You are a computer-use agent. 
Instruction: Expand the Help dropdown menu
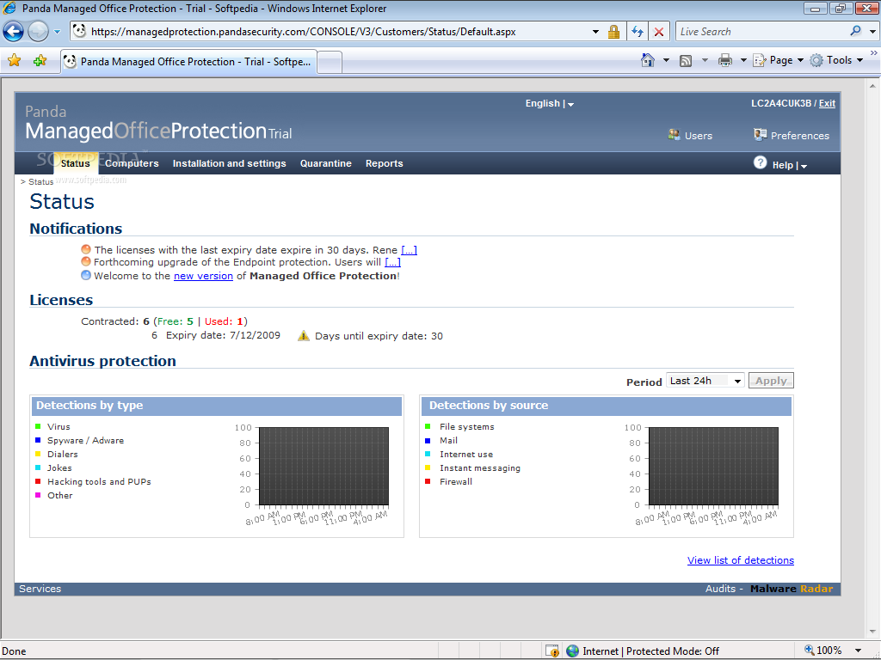(x=790, y=165)
